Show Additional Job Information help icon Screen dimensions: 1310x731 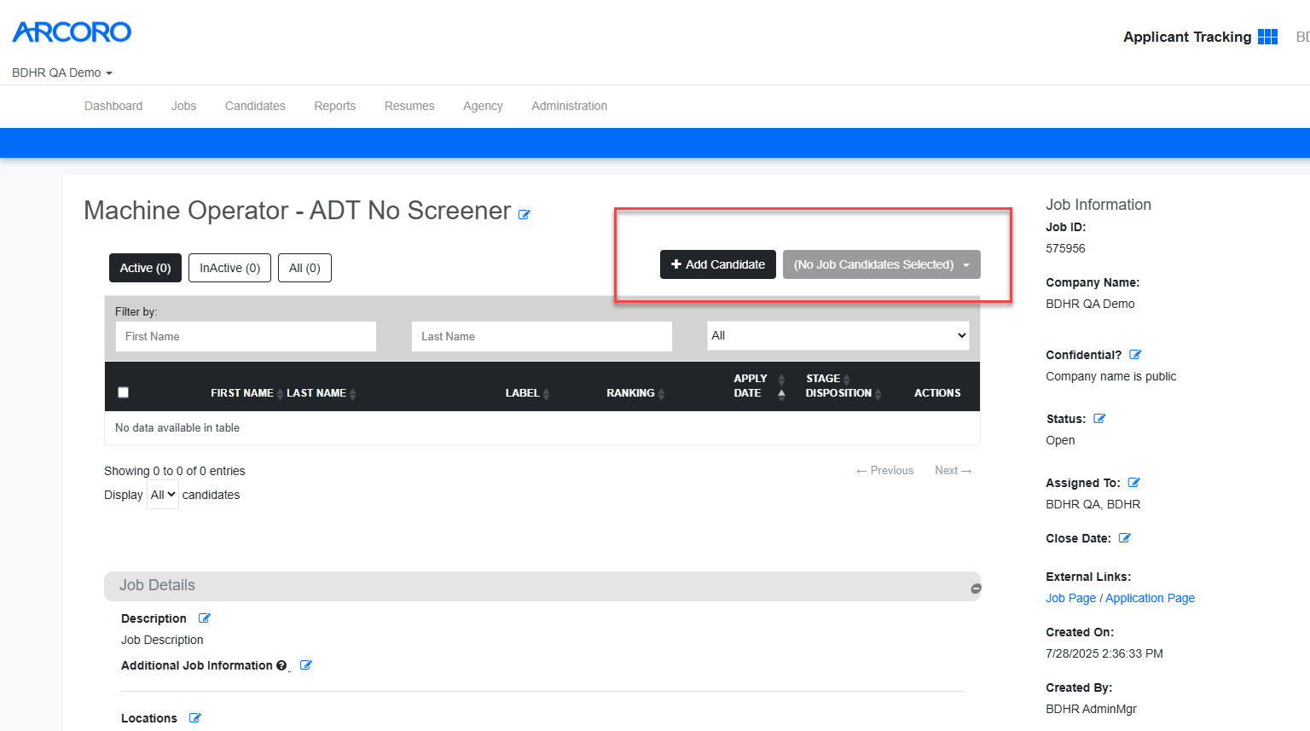click(281, 665)
